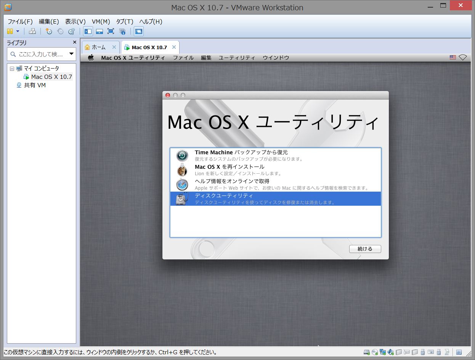The image size is (475, 360).
Task: Open the guest ウインドウ menu
Action: pos(276,58)
